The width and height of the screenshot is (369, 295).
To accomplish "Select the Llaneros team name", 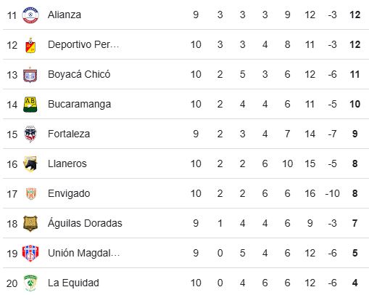I will 67,163.
